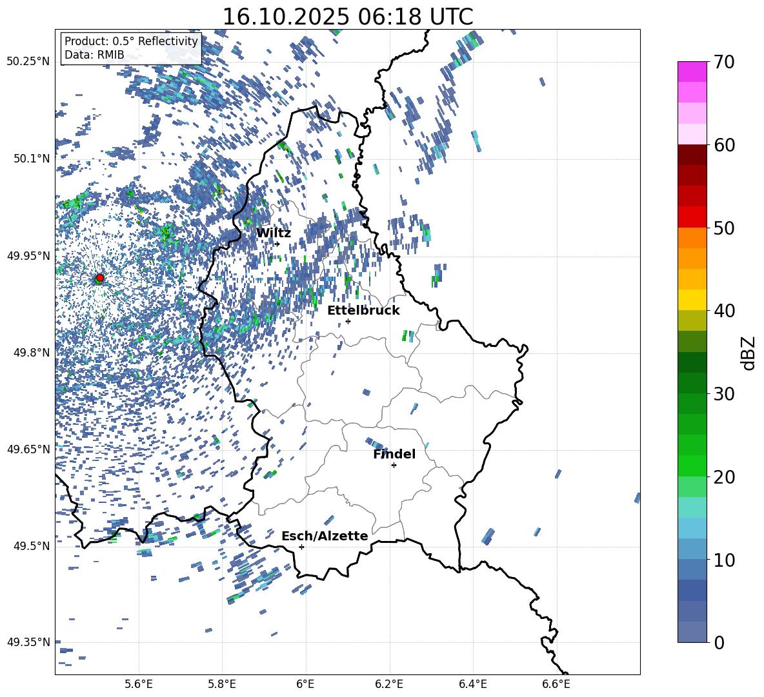Click the green 20 dBZ color band
This screenshot has width=764, height=697.
tap(692, 466)
